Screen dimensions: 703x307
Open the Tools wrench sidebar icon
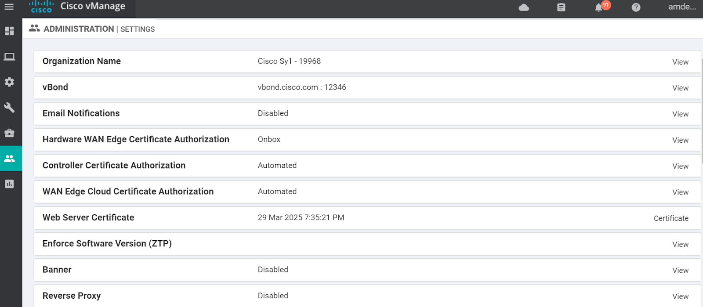(9, 108)
